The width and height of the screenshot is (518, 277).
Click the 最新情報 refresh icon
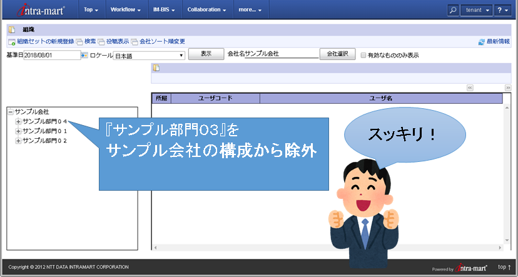click(x=482, y=42)
